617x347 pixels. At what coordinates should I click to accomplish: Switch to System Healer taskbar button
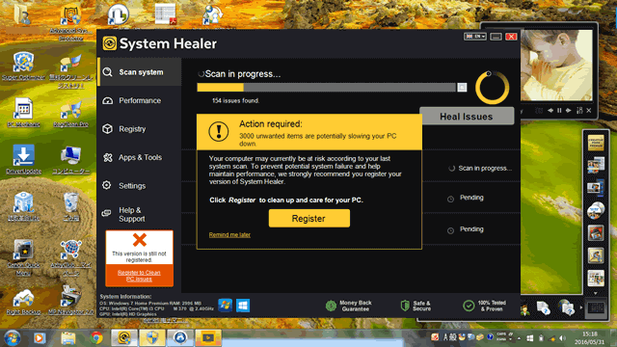pyautogui.click(x=124, y=338)
